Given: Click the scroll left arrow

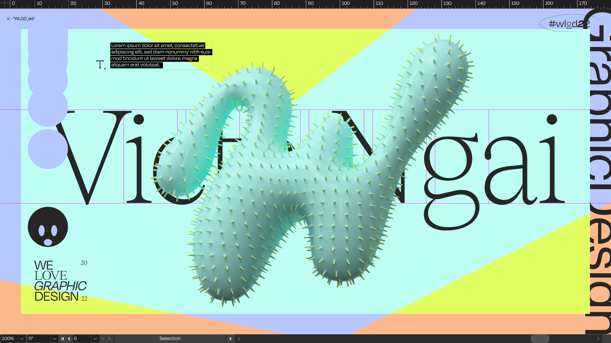Looking at the screenshot, I should pyautogui.click(x=239, y=339).
